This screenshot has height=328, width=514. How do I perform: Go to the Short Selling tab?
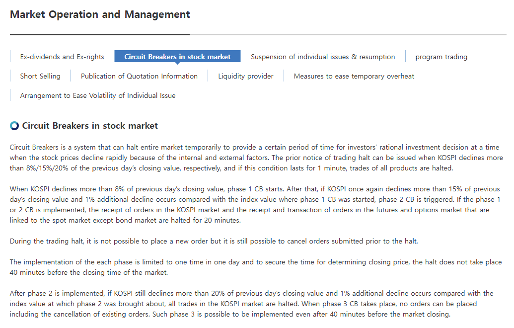coord(40,76)
